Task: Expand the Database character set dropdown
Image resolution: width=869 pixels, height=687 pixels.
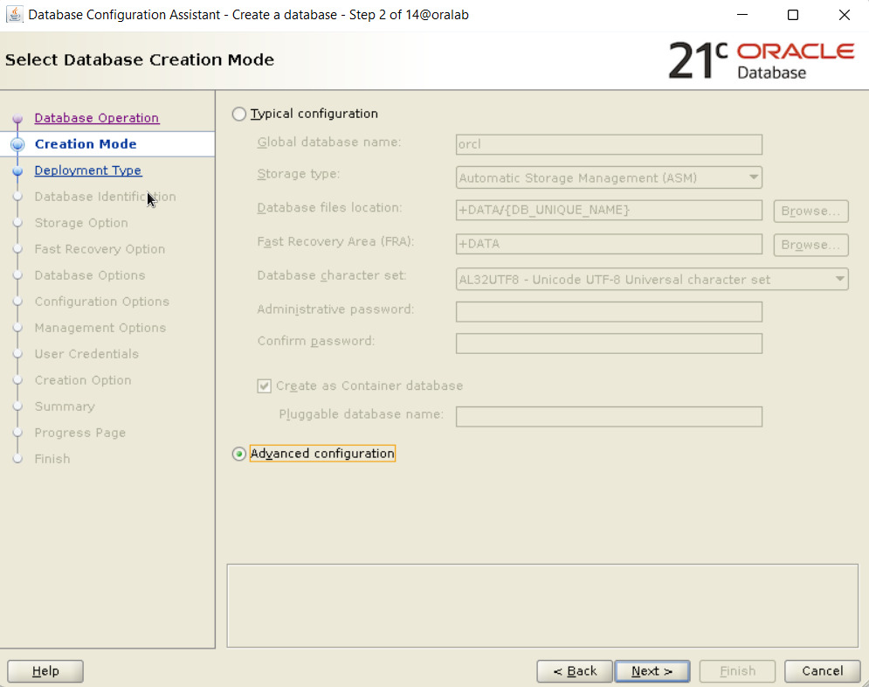Action: point(652,280)
